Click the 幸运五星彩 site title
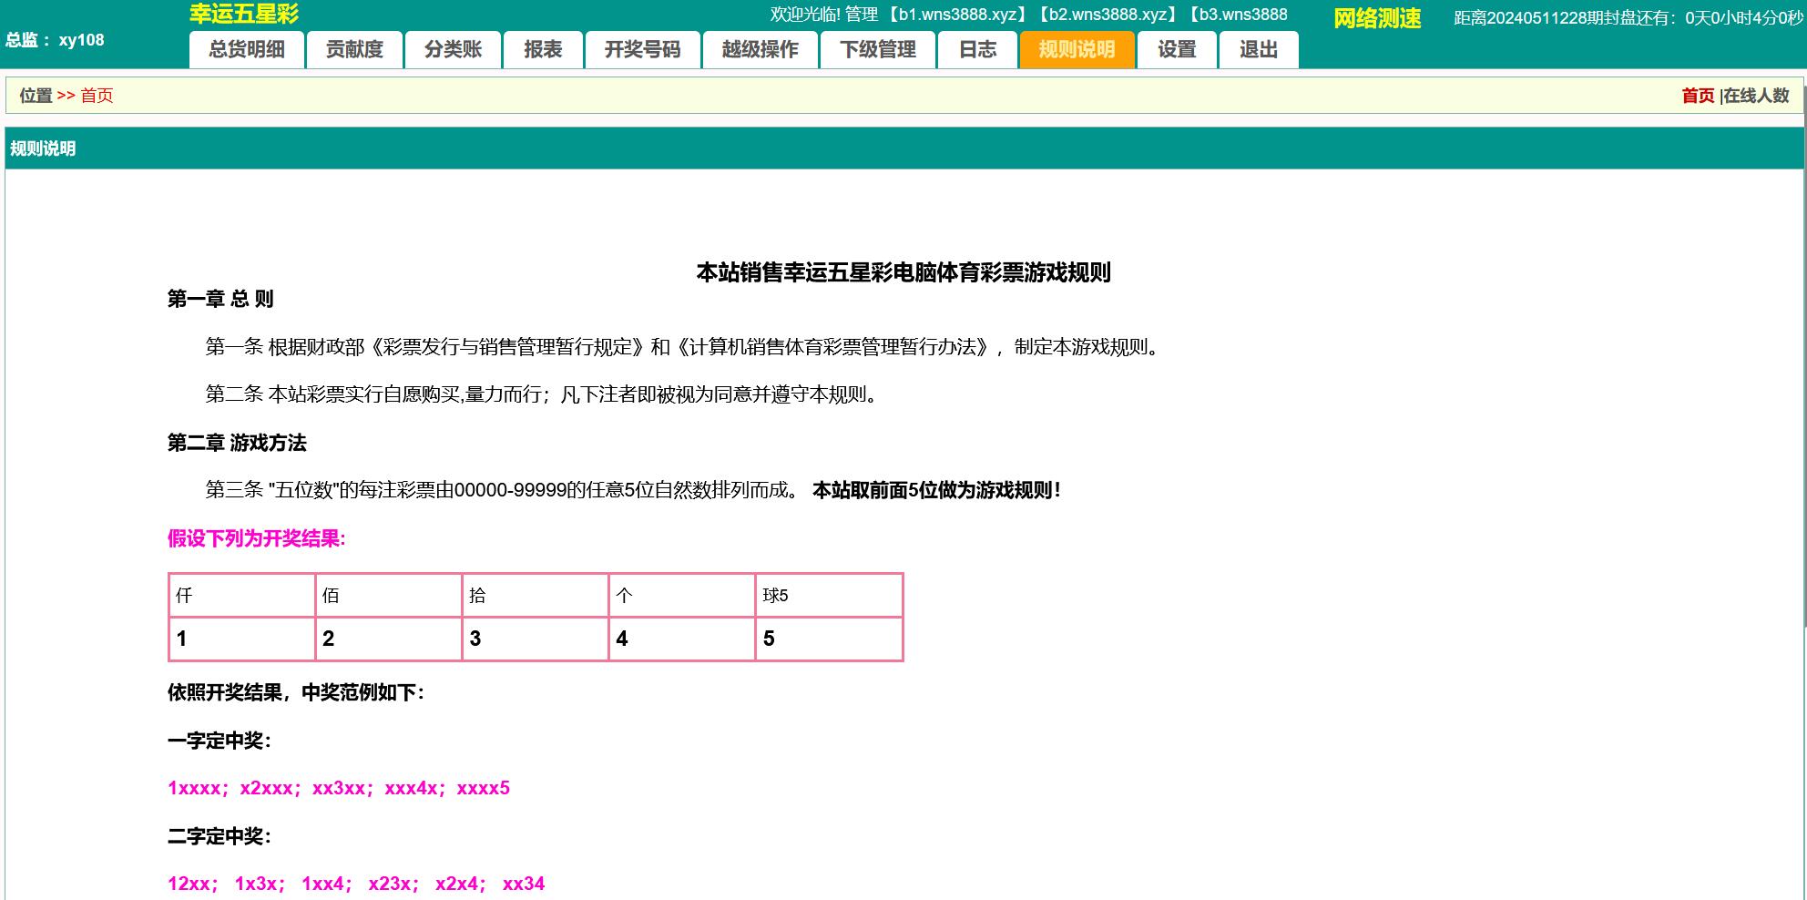This screenshot has height=900, width=1807. [243, 14]
